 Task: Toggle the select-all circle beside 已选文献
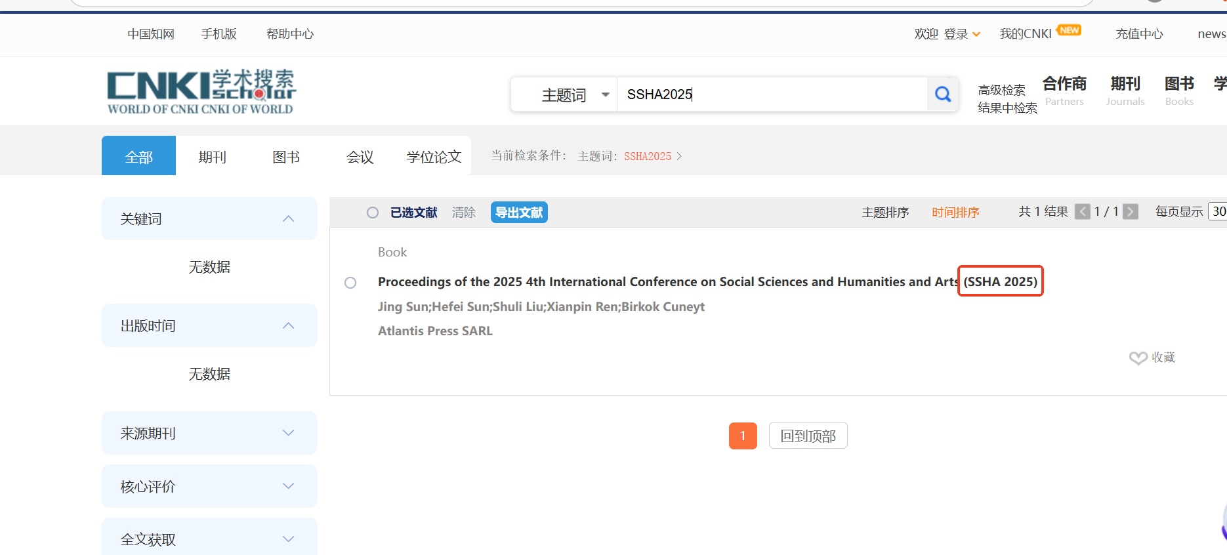click(373, 213)
